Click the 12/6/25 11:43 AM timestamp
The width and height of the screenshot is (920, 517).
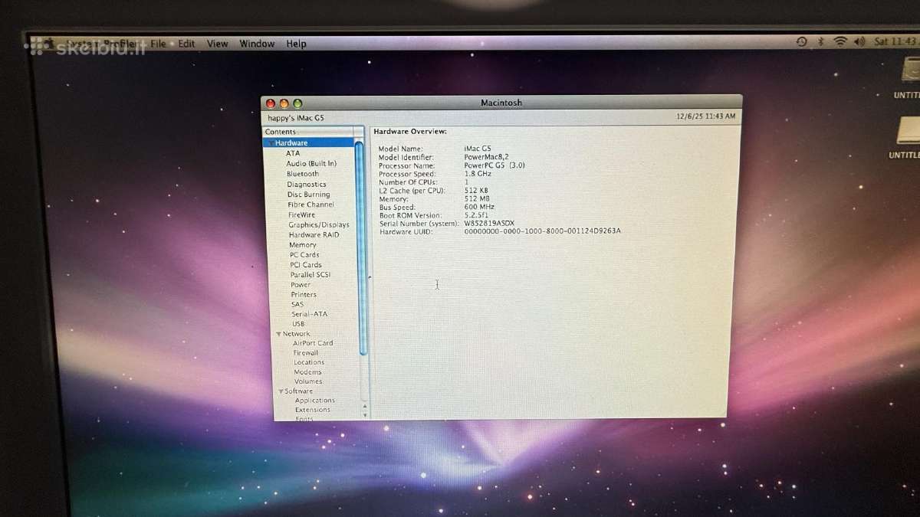point(705,117)
